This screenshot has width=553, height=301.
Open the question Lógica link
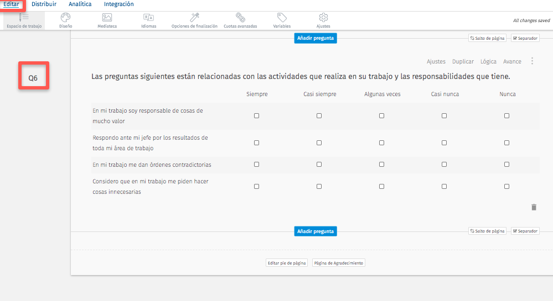(x=488, y=61)
